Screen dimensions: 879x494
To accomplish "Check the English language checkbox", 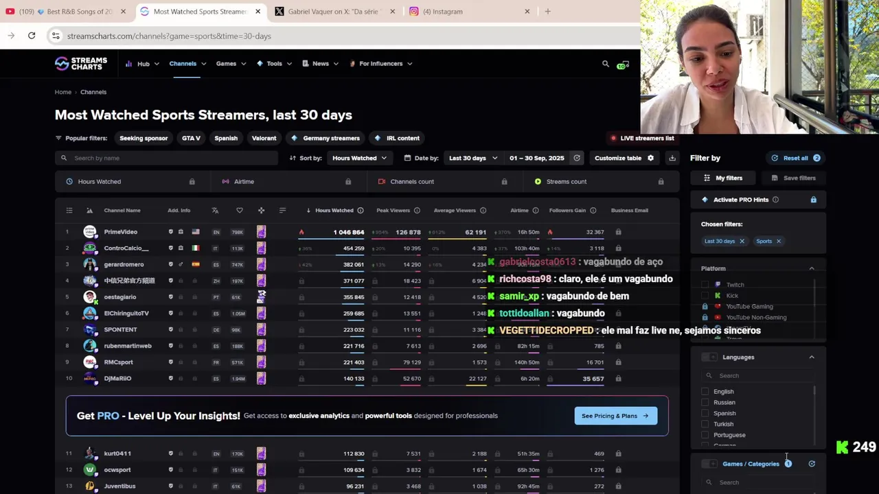I will click(x=705, y=392).
